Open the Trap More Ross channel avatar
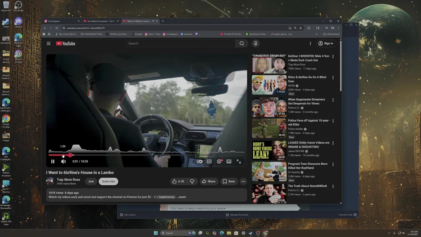Screen dimensions: 421x237 coord(50,181)
